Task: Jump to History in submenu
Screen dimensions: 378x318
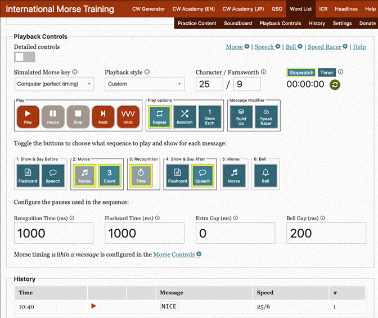Action: point(317,24)
